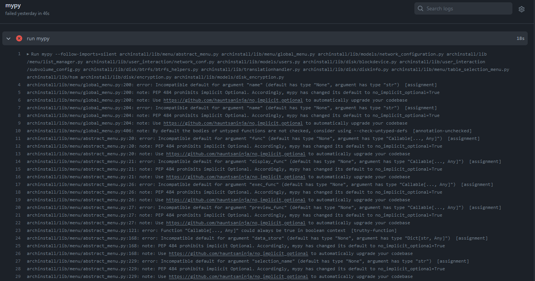Select the error on global_menu.py line 200
The width and height of the screenshot is (535, 281).
click(153, 84)
